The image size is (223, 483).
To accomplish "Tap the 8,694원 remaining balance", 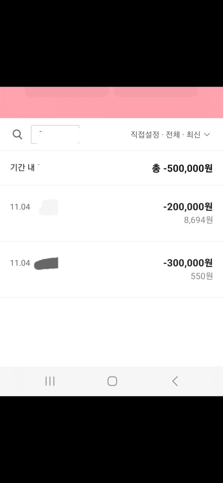I will [x=198, y=220].
